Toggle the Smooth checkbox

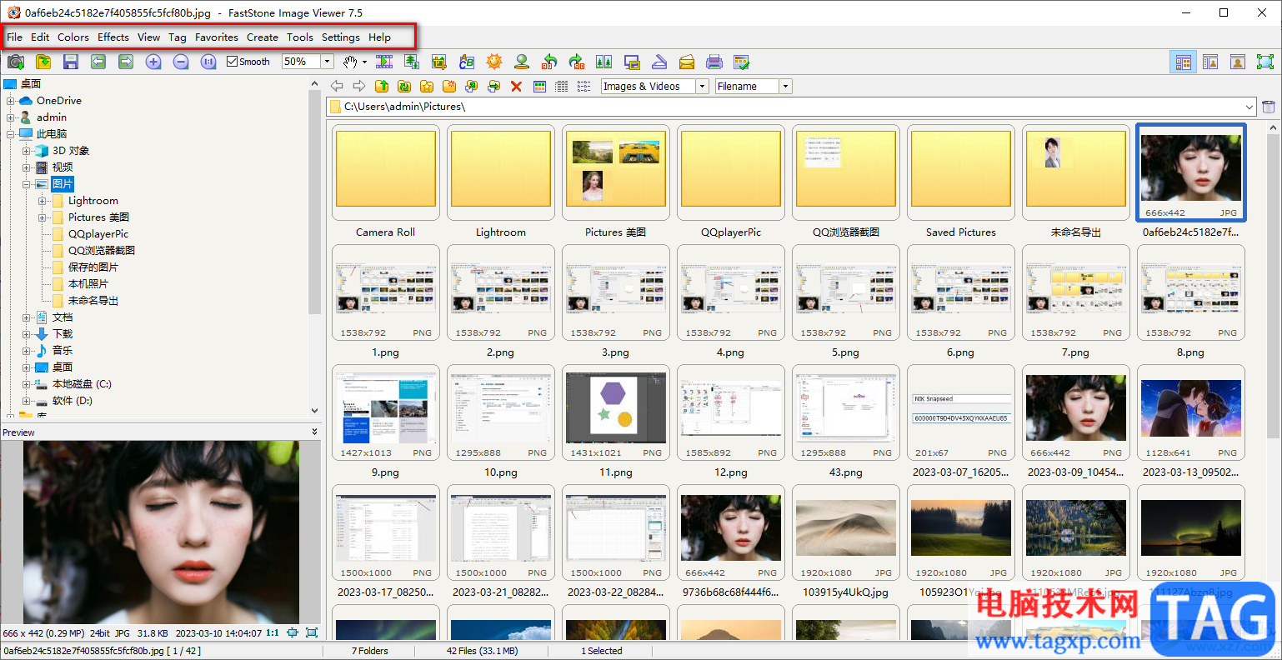233,62
